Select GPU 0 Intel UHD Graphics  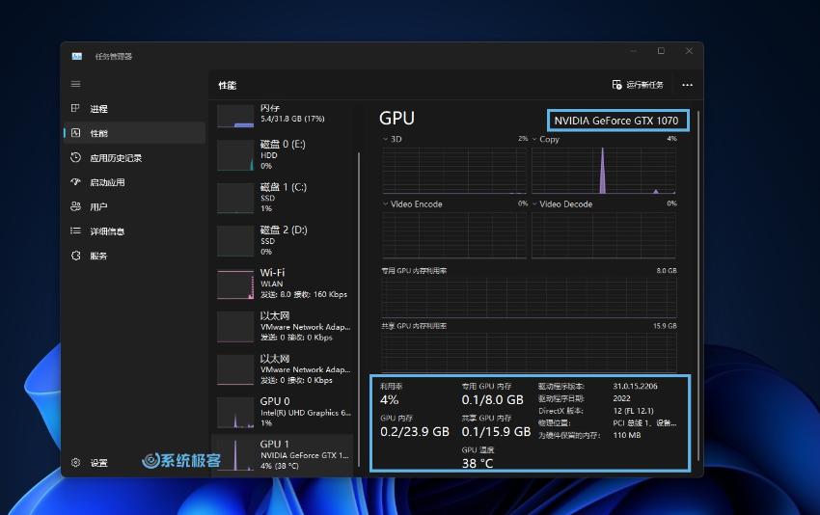click(283, 412)
